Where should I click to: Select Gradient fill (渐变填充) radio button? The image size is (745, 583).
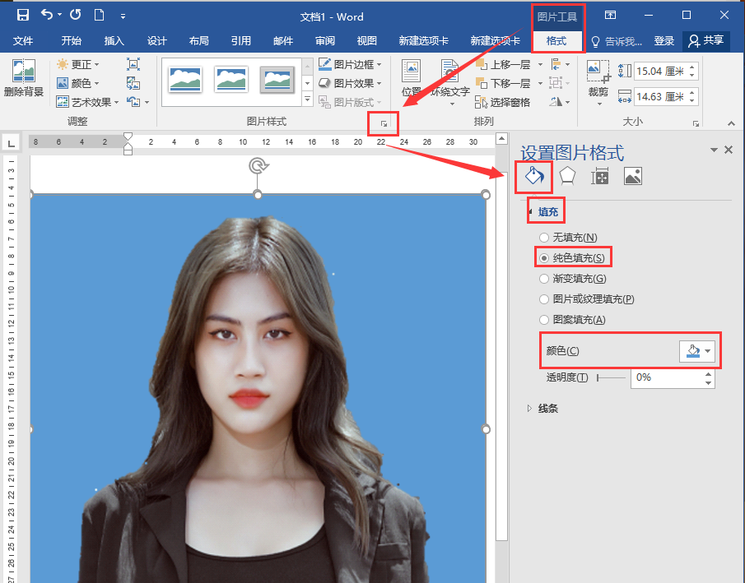(x=544, y=279)
